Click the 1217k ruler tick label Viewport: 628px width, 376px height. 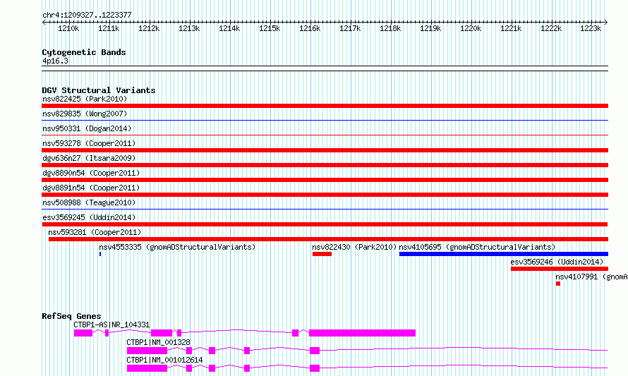click(350, 28)
